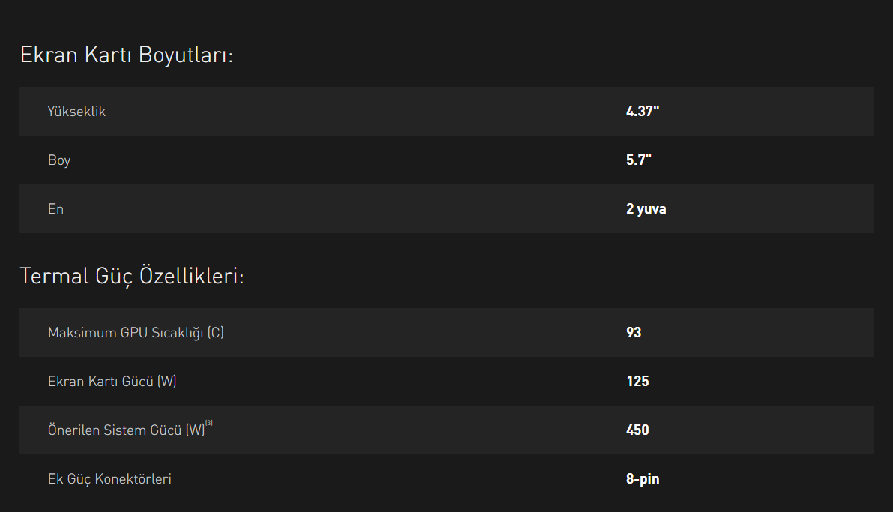The height and width of the screenshot is (512, 893).
Task: Select the 125 watt value
Action: coord(637,381)
